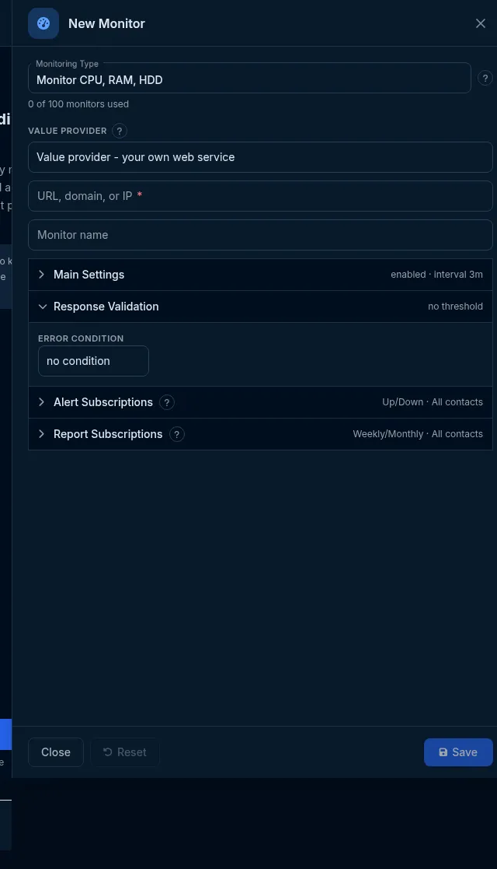Click the Reset button
497x869 pixels.
(125, 752)
